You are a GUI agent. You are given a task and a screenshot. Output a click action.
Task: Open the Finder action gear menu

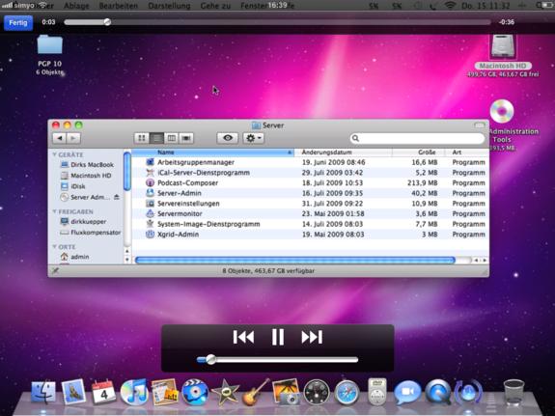[x=254, y=138]
